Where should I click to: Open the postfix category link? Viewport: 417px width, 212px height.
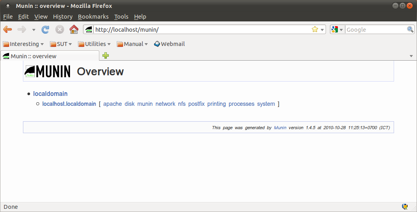click(x=197, y=104)
